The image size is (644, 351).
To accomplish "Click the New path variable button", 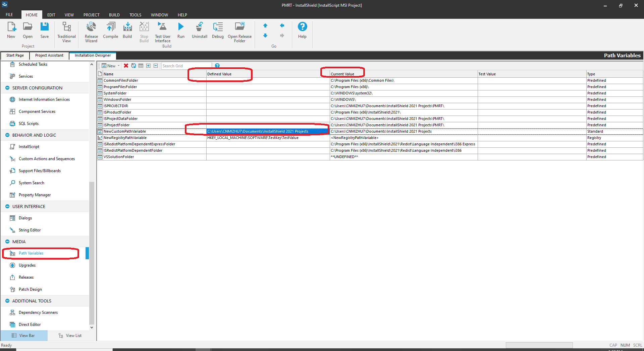I will [x=109, y=66].
